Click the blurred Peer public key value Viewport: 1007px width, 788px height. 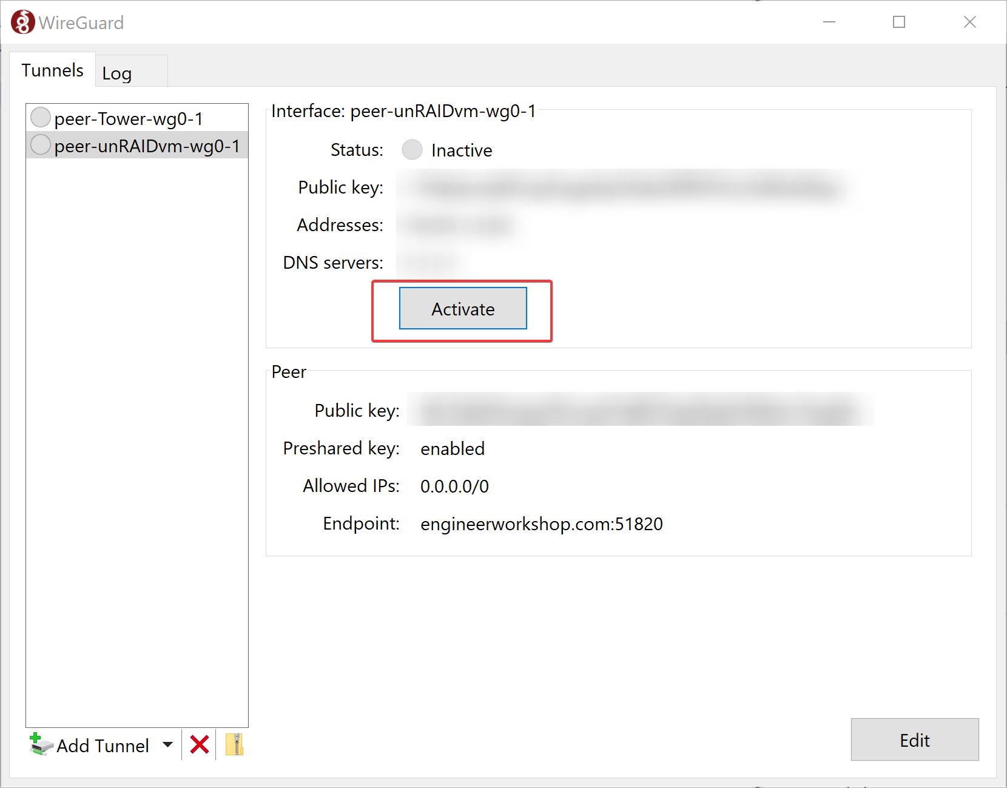coord(640,411)
